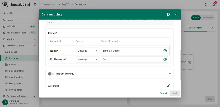
Task: Click the search magnifier icon in the sidebar
Action: 4,13
